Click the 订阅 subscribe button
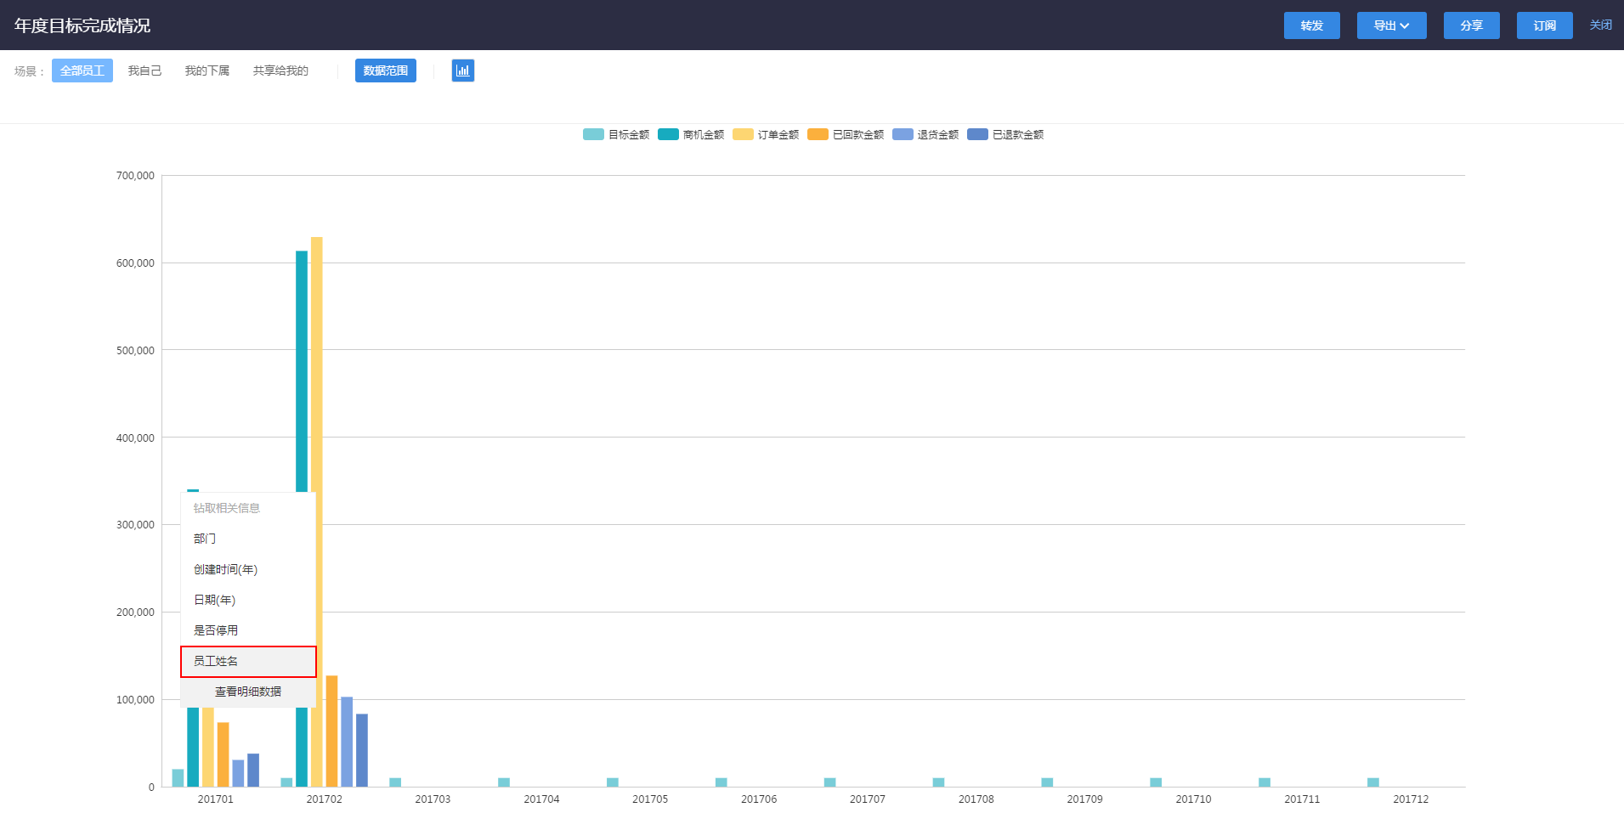The width and height of the screenshot is (1624, 813). coord(1544,25)
